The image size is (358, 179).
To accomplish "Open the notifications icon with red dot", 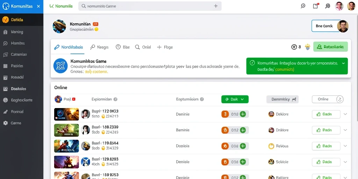I will coord(316,6).
